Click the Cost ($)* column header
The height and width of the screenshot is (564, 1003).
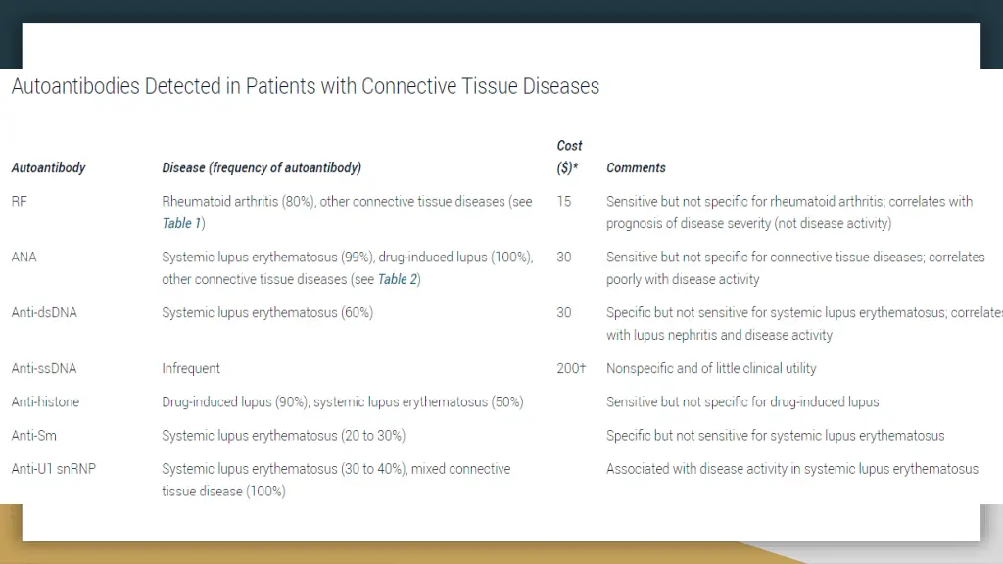[569, 157]
